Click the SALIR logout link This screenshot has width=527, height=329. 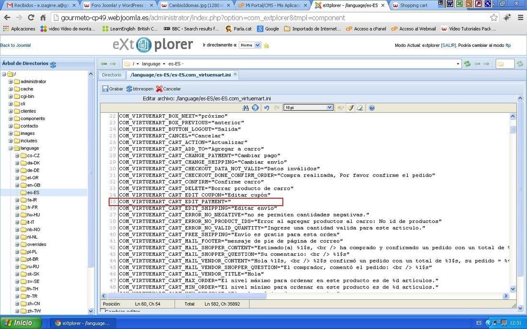pos(448,45)
